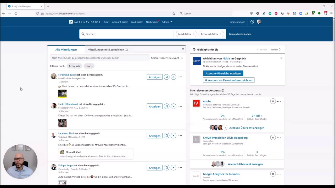Open more options for Fabio Hildenbrand's post
Viewport: 335px width, 188px height.
(x=180, y=107)
